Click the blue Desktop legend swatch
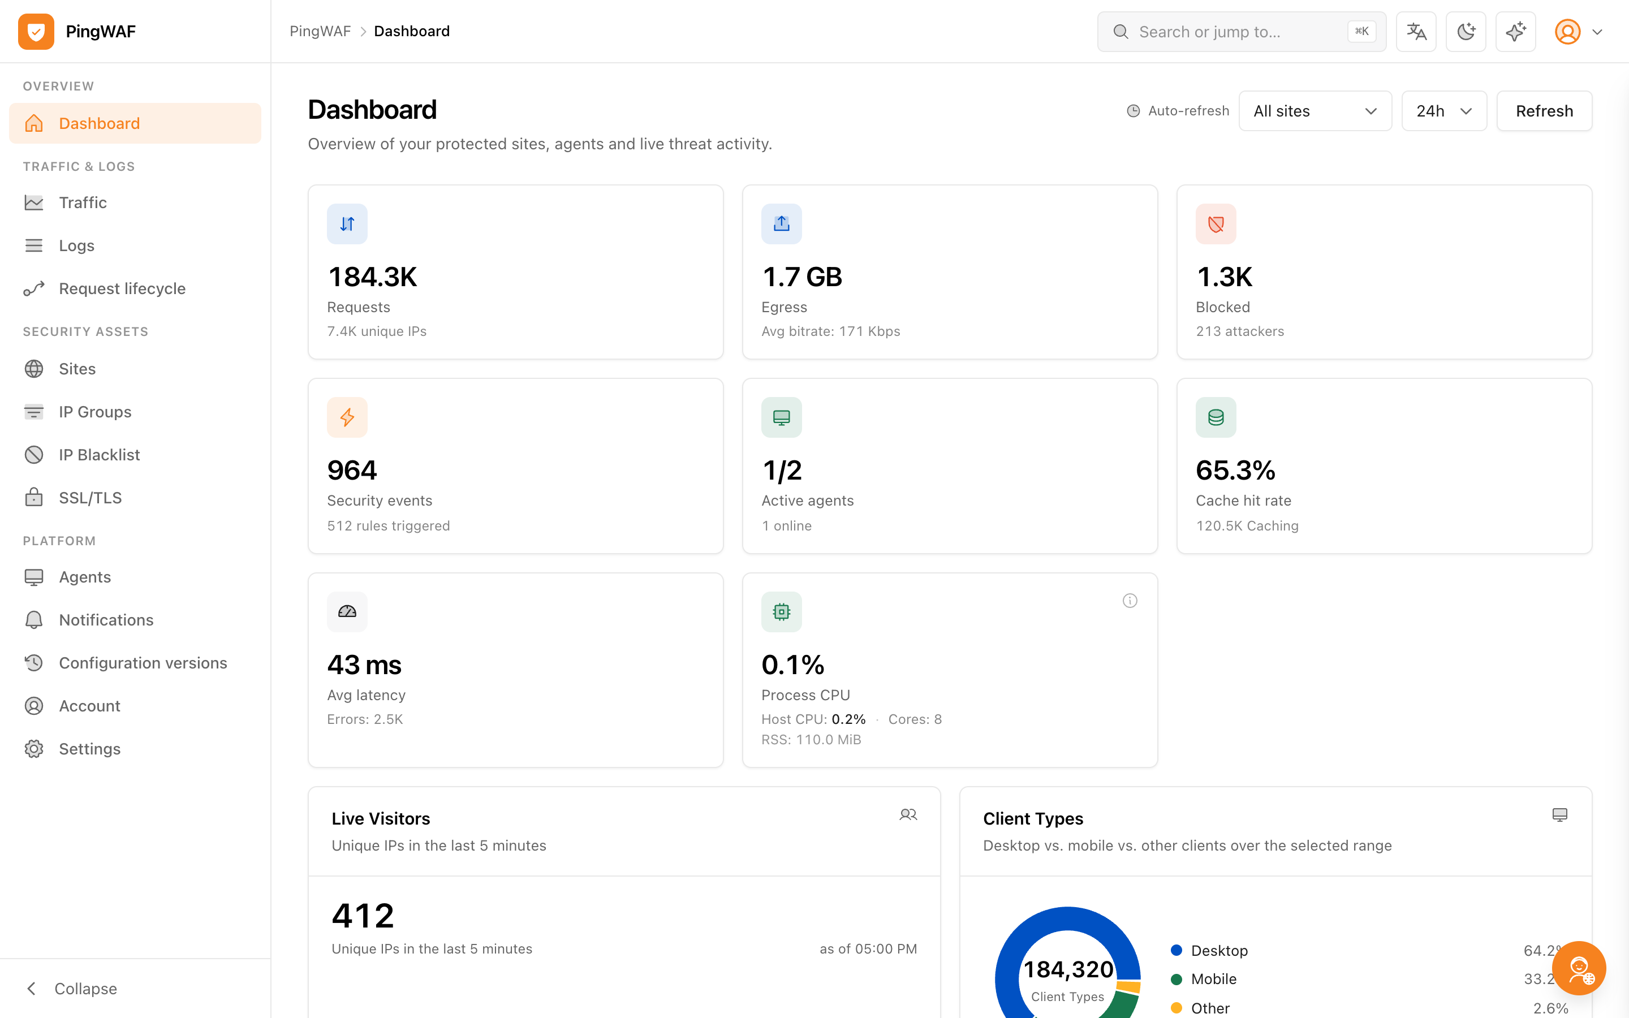1629x1018 pixels. coord(1176,950)
